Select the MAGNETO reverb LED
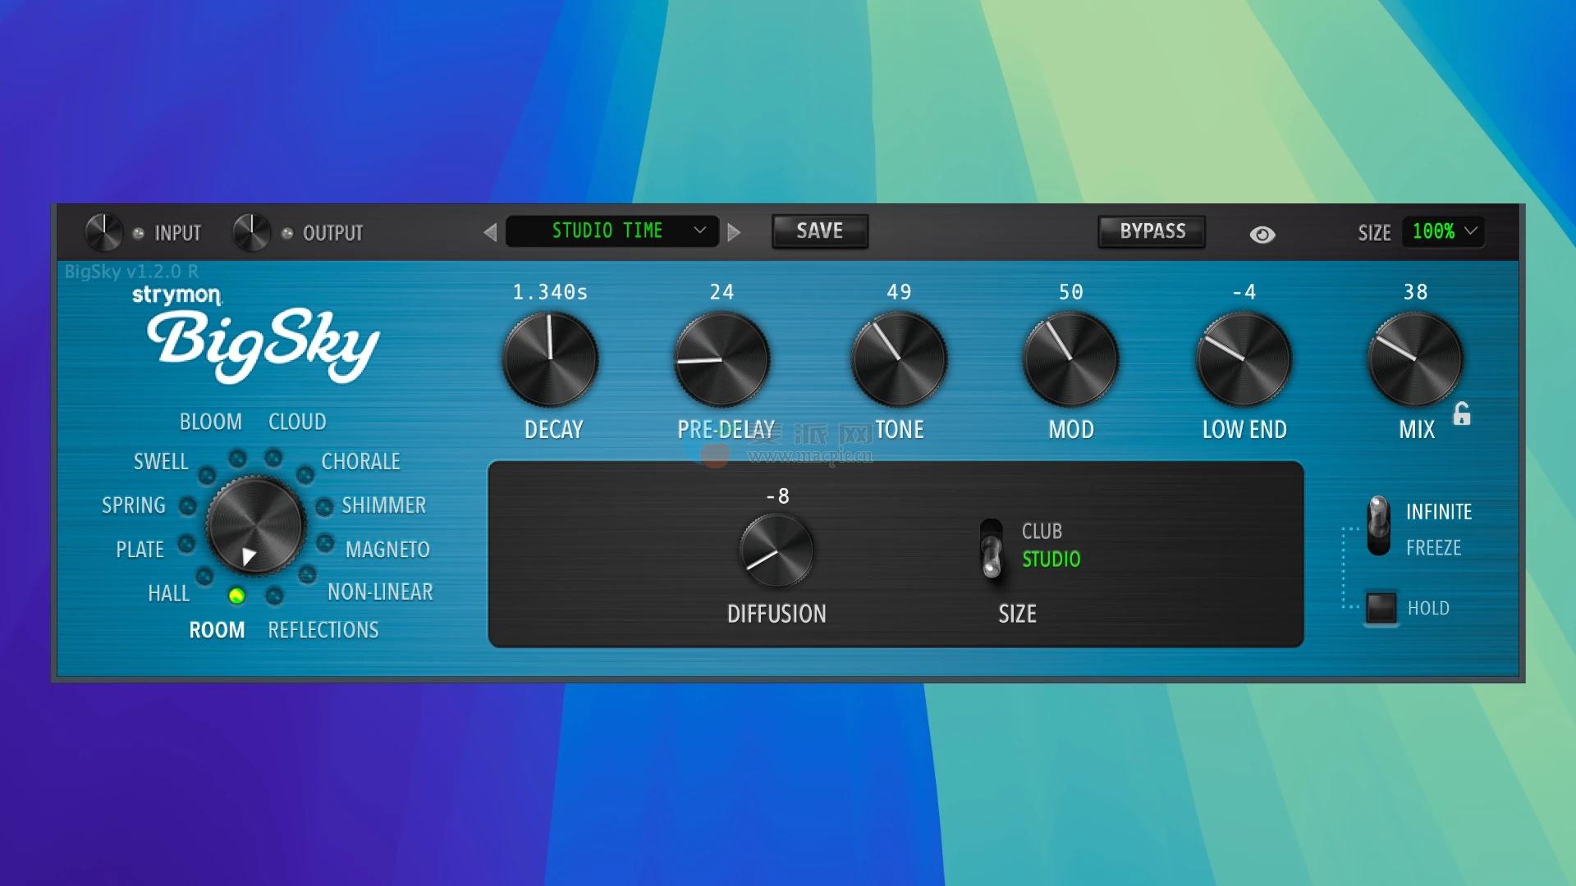The height and width of the screenshot is (886, 1576). click(x=325, y=542)
